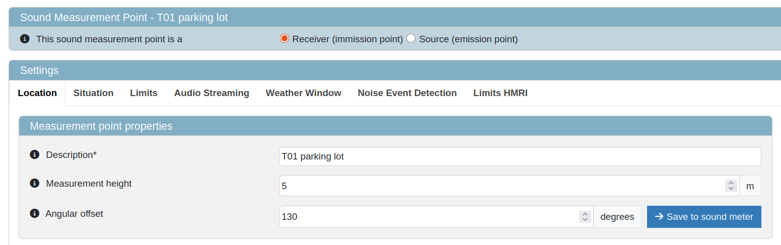This screenshot has height=245, width=781.
Task: Open the Location tab
Action: tap(37, 93)
